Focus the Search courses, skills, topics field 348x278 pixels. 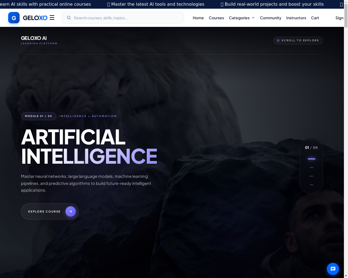[123, 18]
